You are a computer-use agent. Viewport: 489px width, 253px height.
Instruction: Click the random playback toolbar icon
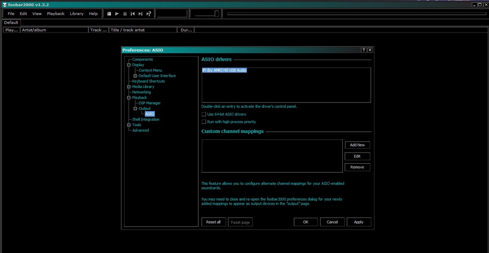click(x=149, y=14)
